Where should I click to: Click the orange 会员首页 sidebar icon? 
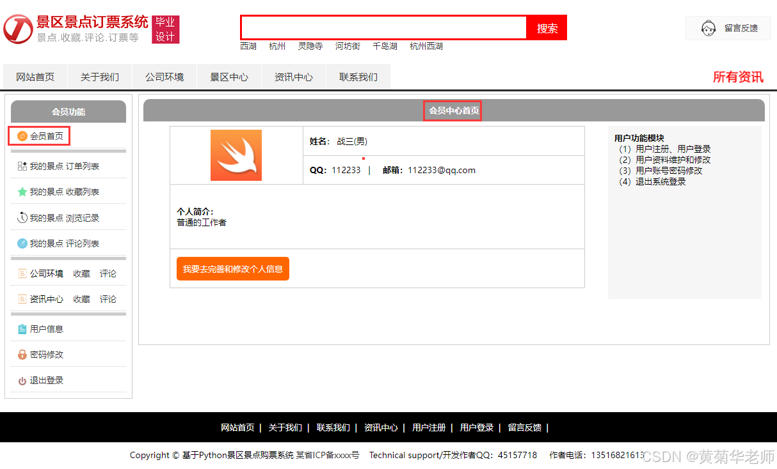[x=22, y=136]
